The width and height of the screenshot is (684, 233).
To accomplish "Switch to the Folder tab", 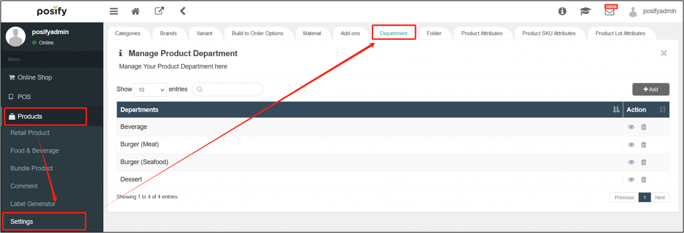I will 434,33.
